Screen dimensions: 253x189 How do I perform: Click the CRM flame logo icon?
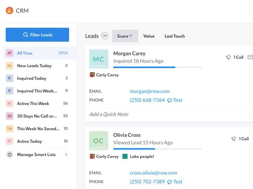pyautogui.click(x=9, y=10)
